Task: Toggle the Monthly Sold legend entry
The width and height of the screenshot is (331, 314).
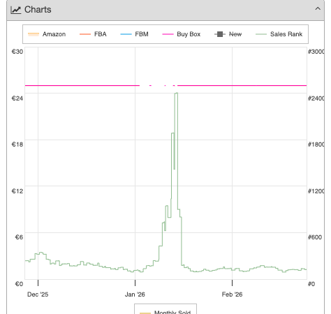Action: pyautogui.click(x=165, y=312)
